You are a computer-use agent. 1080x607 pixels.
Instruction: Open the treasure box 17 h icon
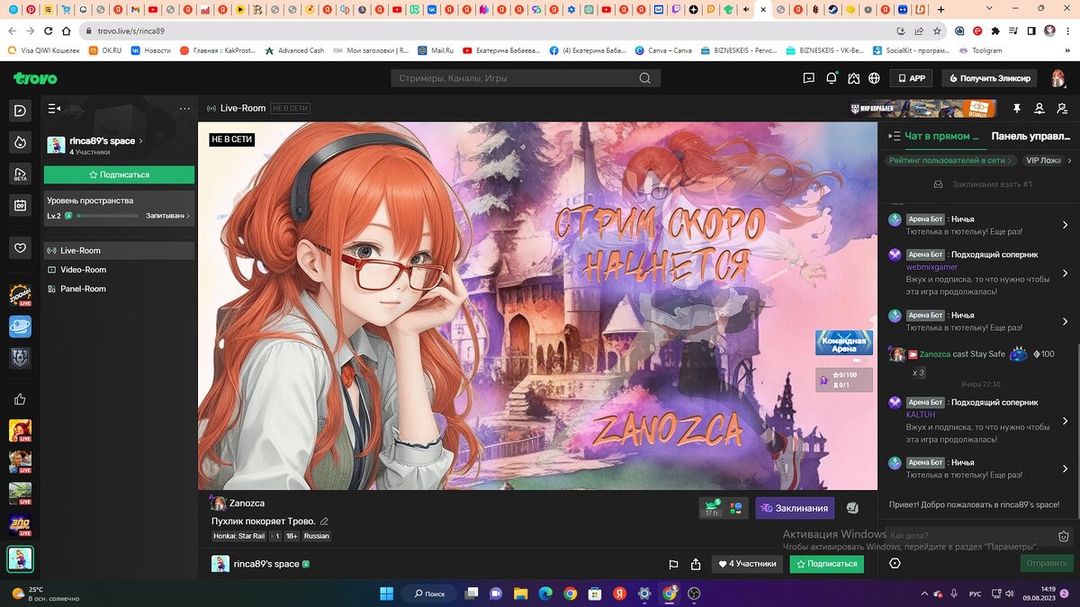[712, 508]
